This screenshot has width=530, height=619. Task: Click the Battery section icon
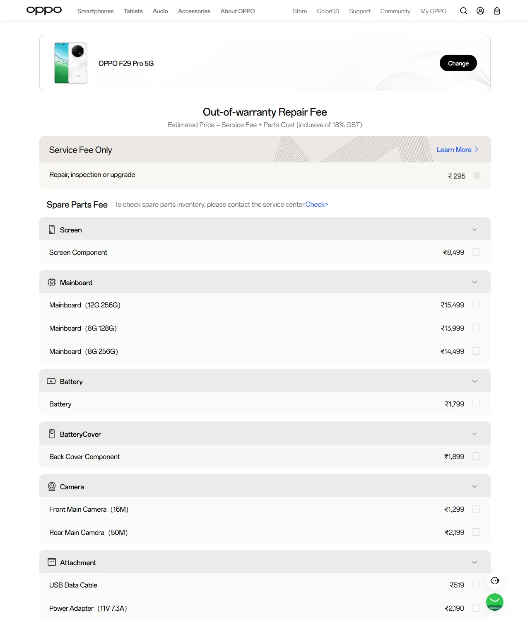52,381
